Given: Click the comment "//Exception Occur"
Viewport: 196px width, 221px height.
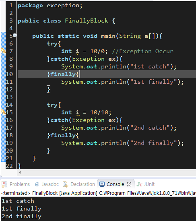Looking at the screenshot, I should coord(142,51).
